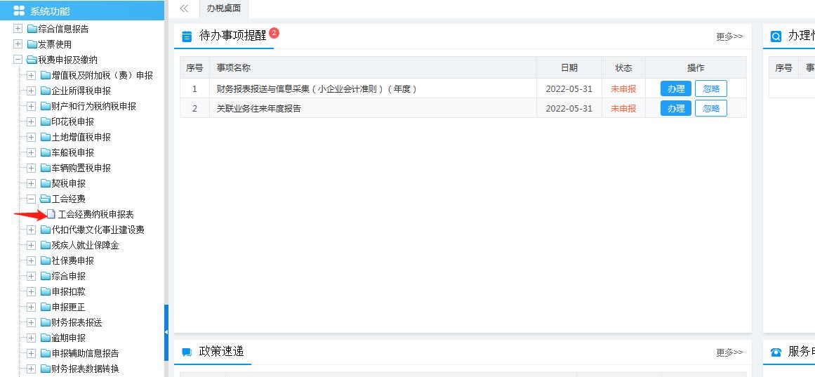
Task: Click the folder icon of 发票使用
Action: click(x=32, y=45)
